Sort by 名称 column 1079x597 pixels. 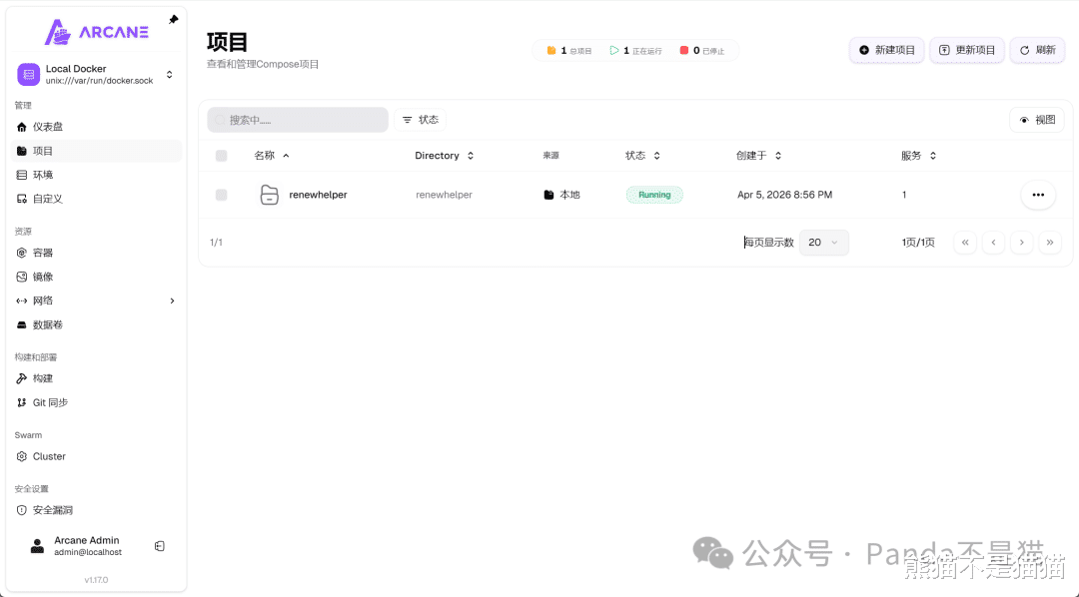[272, 156]
